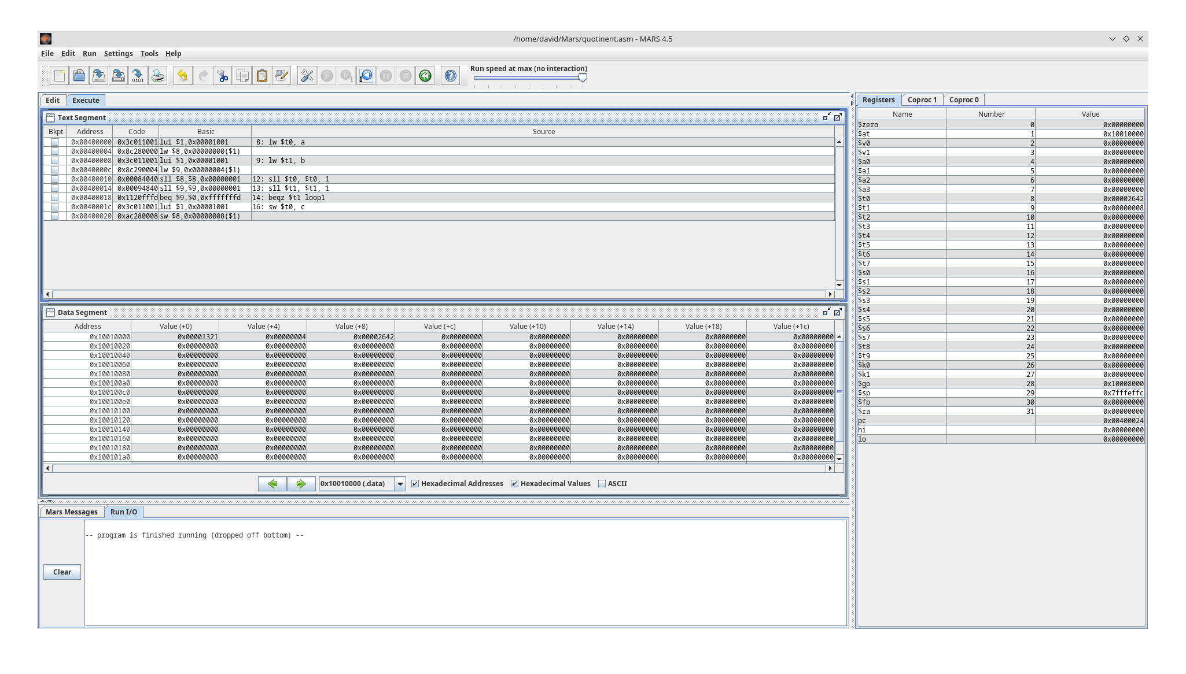Open the data segment base address dropdown

400,483
